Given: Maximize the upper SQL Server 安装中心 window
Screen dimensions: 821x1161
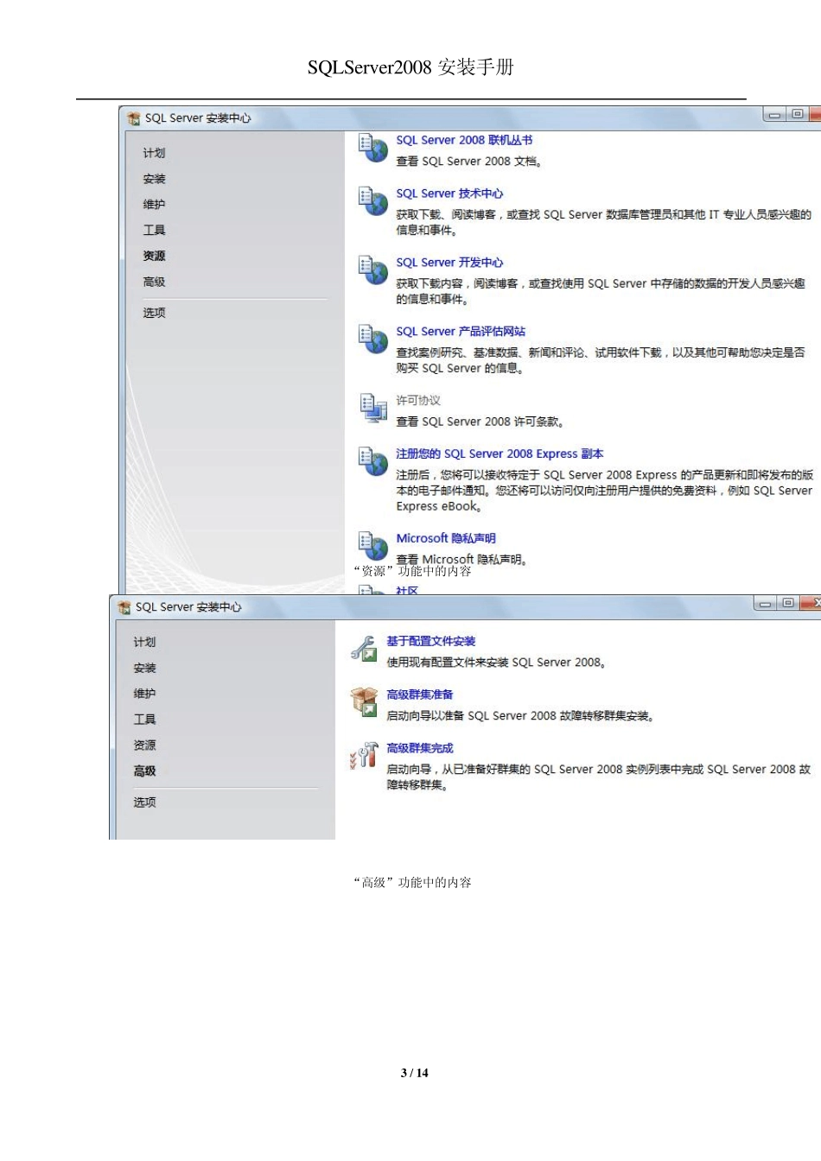Looking at the screenshot, I should [798, 114].
